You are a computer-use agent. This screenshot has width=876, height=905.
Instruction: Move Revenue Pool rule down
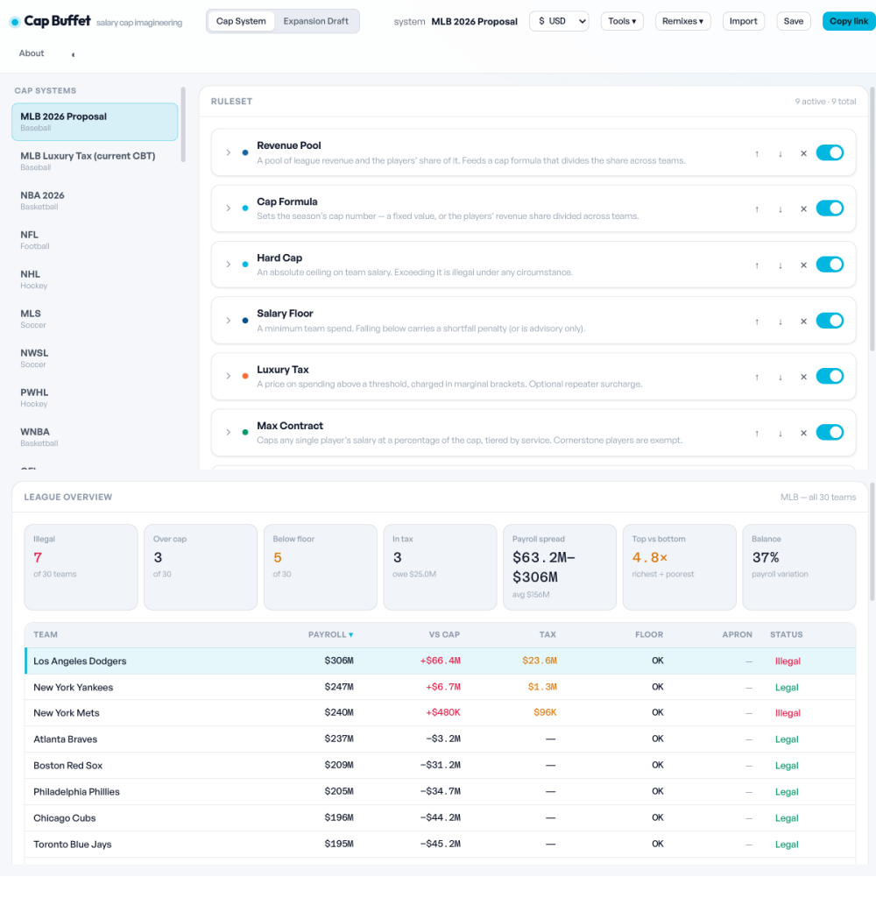tap(781, 153)
